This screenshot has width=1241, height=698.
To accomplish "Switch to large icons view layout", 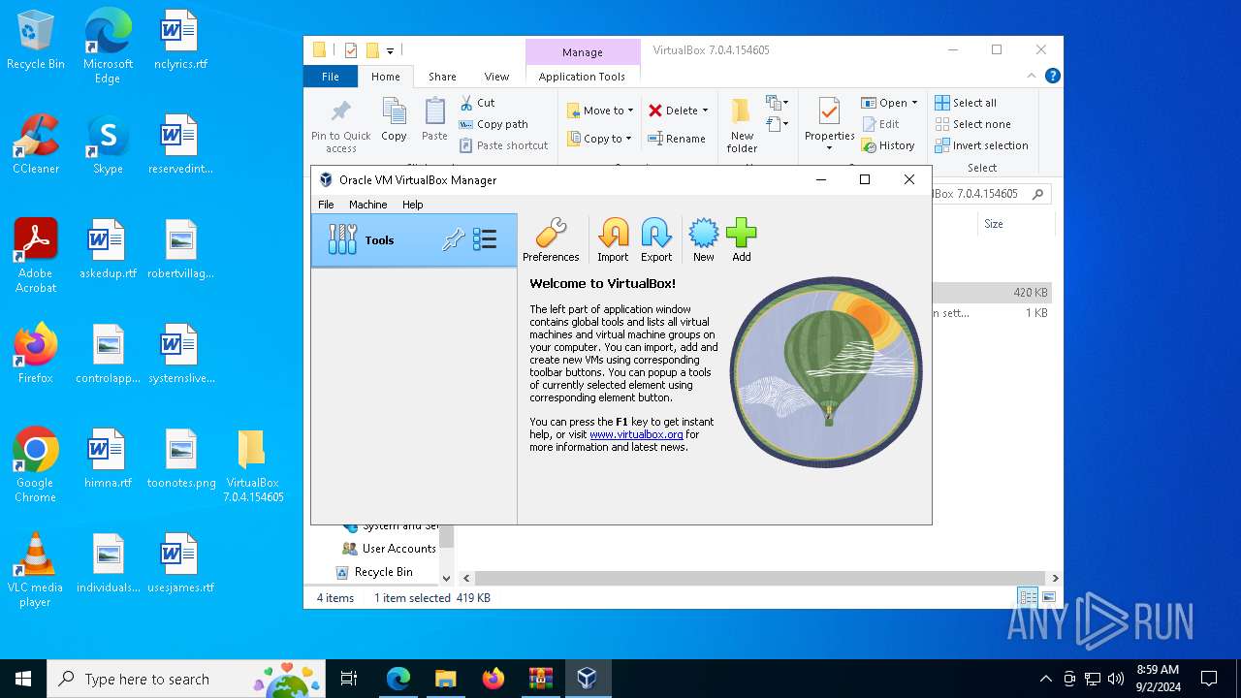I will pos(1048,597).
